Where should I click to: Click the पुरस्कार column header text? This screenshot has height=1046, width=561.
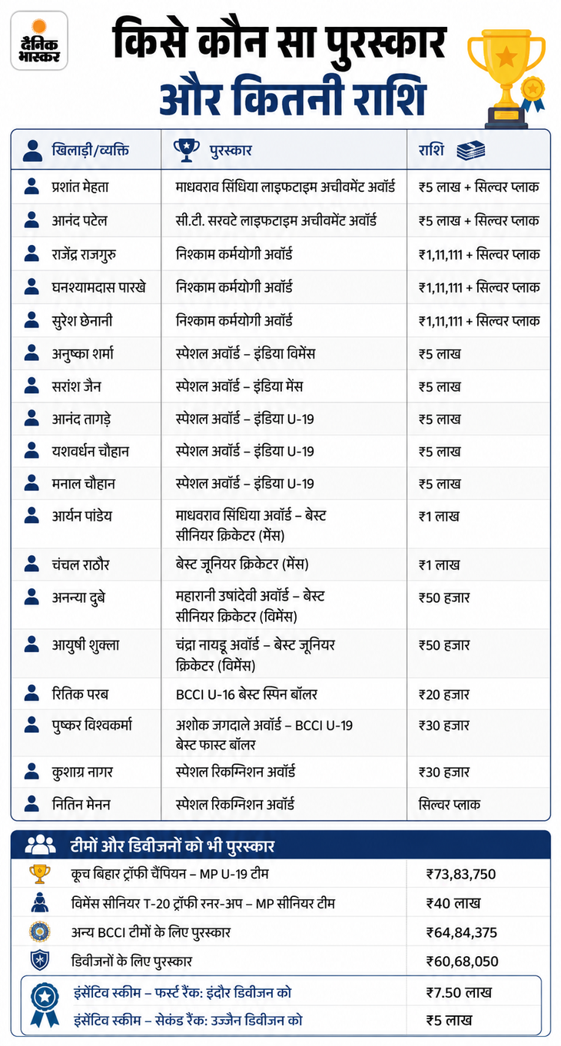pyautogui.click(x=231, y=151)
